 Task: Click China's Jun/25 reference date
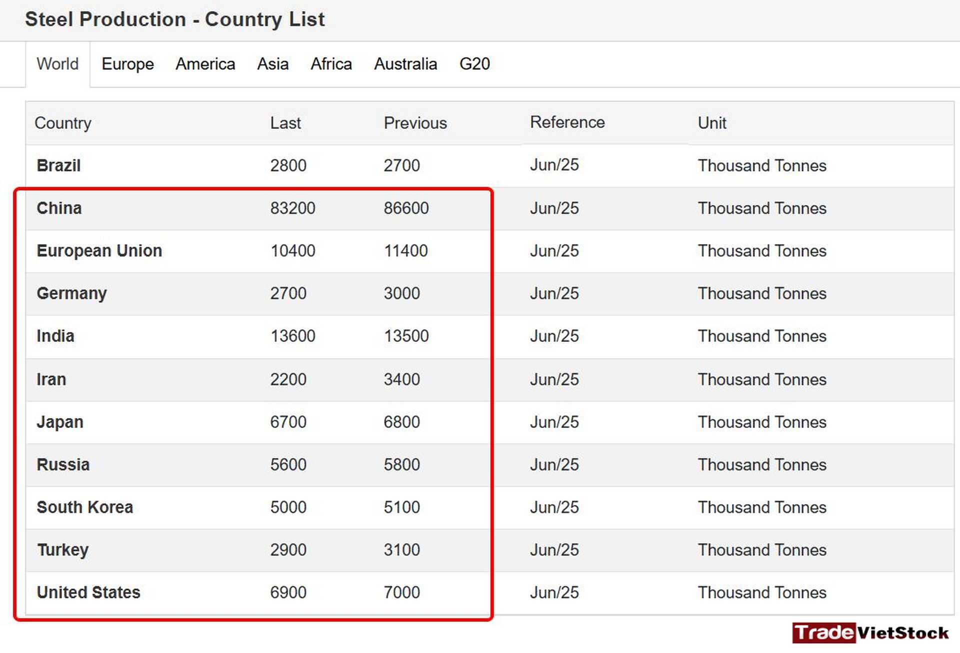[x=554, y=208]
